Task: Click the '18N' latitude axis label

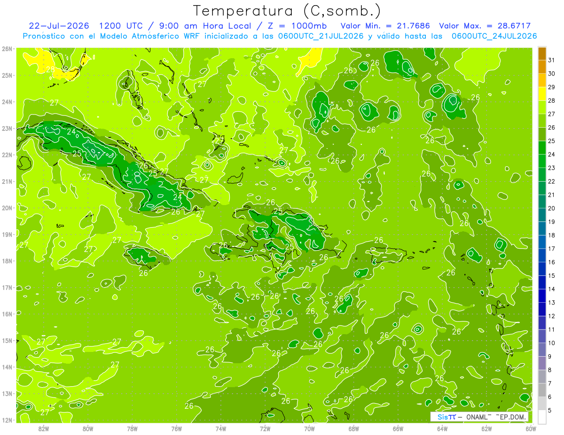Action: pyautogui.click(x=7, y=260)
